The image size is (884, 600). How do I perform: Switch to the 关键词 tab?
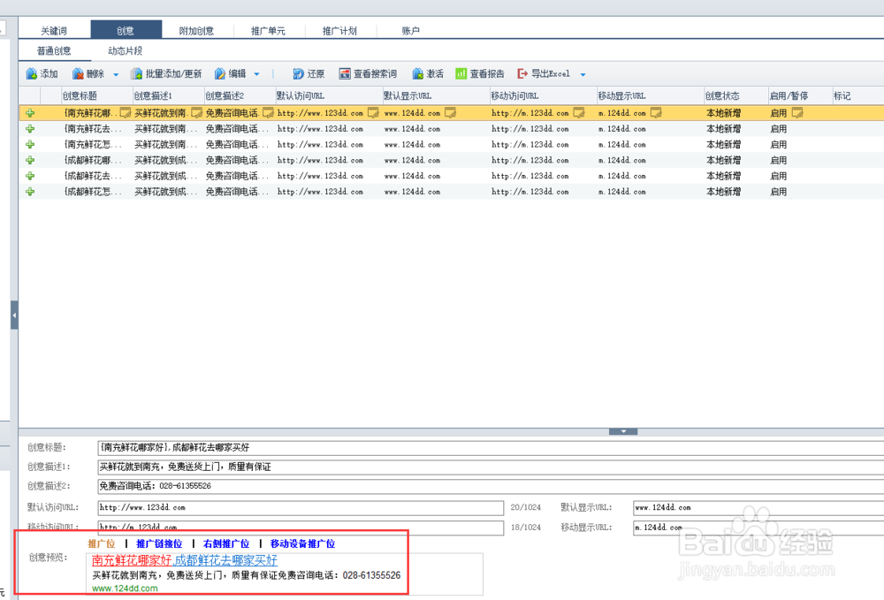(x=54, y=30)
